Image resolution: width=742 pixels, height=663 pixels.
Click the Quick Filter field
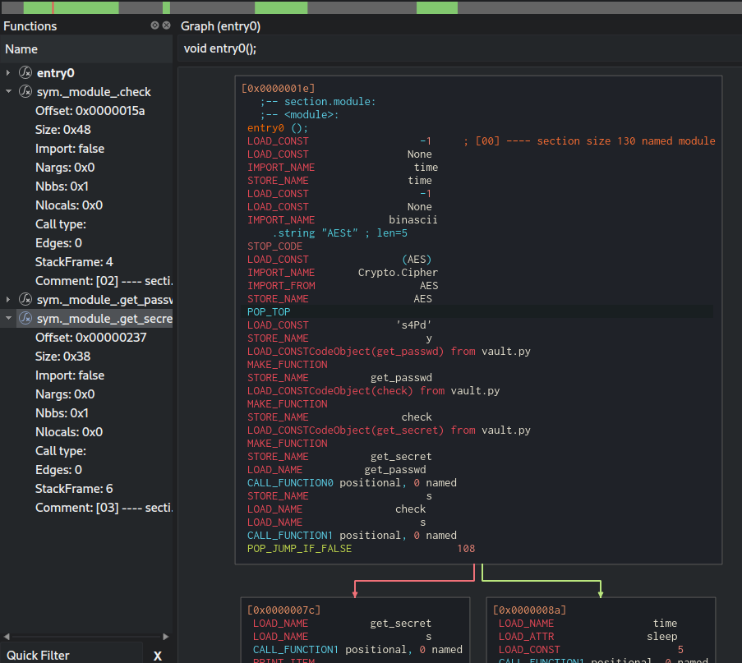[71, 655]
